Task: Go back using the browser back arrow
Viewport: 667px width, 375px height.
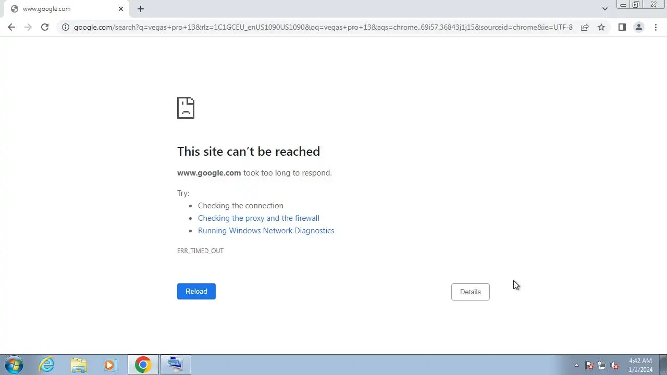Action: click(11, 27)
